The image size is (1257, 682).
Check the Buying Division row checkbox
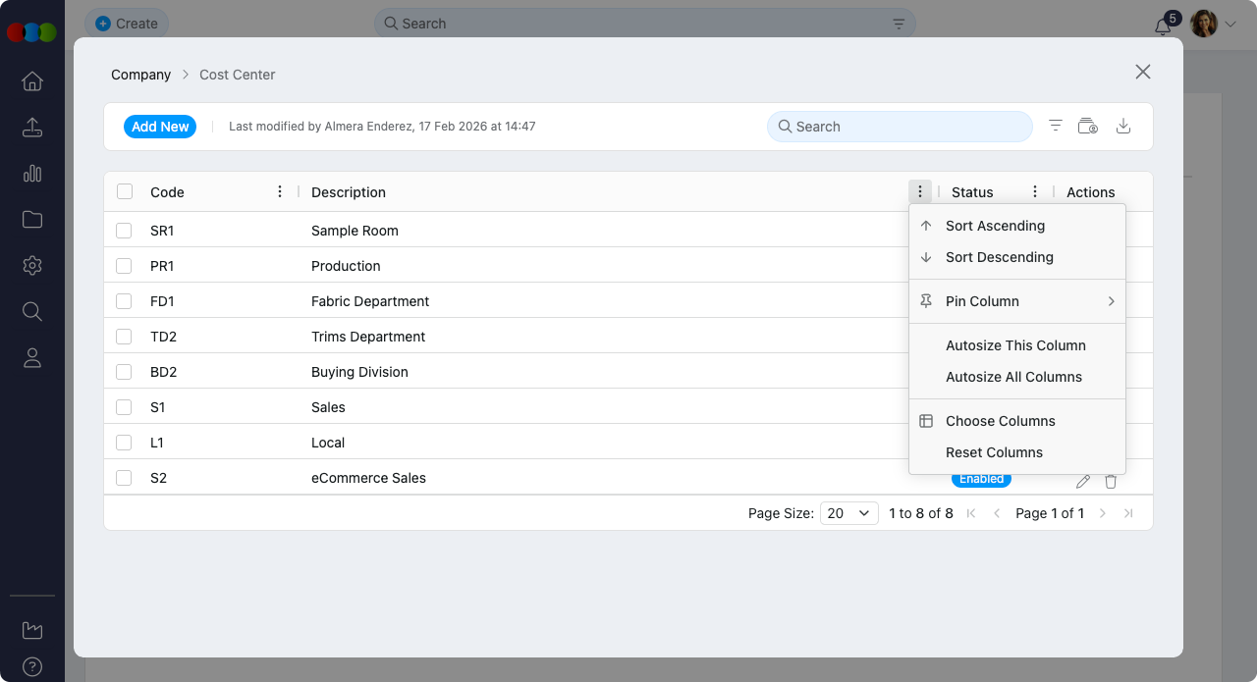pos(124,372)
